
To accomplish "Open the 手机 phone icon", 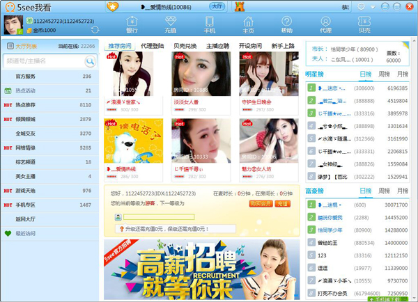I will click(210, 25).
